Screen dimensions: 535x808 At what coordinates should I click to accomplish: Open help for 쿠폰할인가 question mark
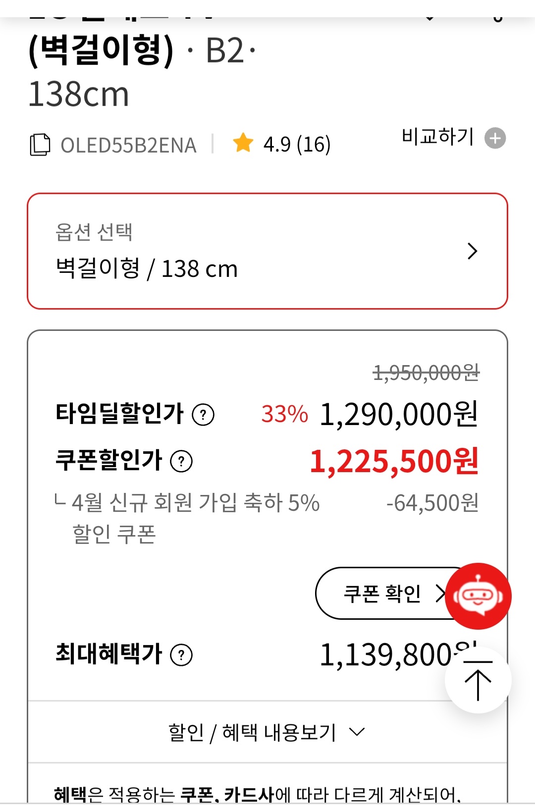[x=181, y=461]
